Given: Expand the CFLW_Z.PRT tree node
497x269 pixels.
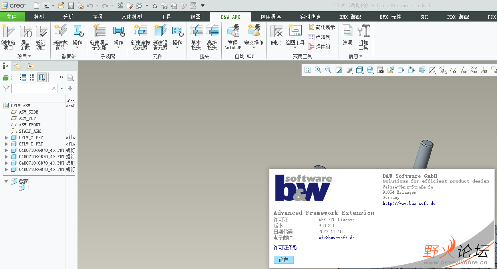Looking at the screenshot, I should 6,137.
